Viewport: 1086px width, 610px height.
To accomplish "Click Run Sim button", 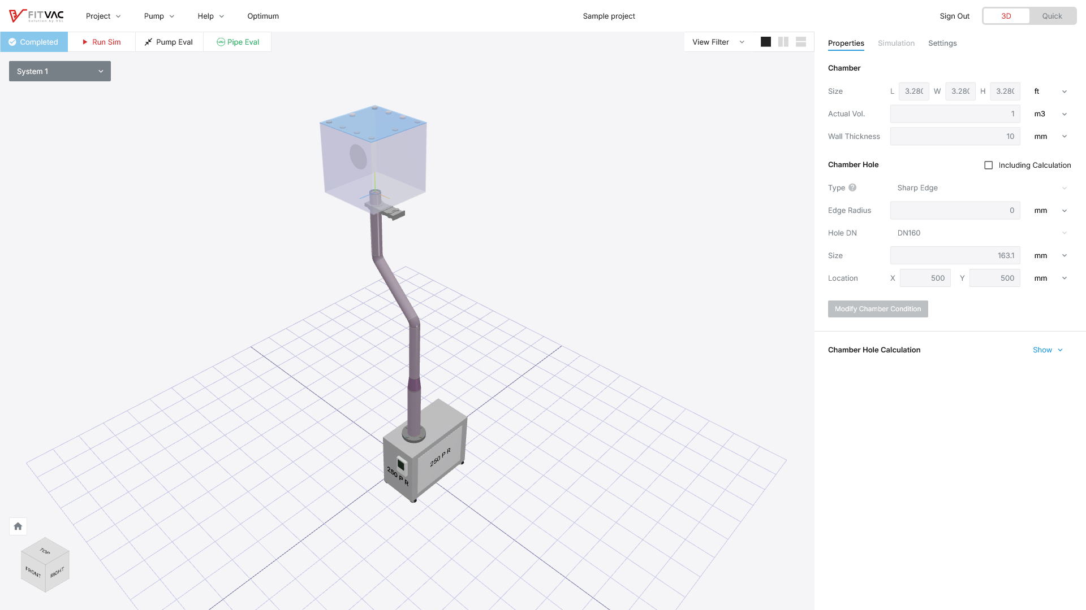I will 101,42.
